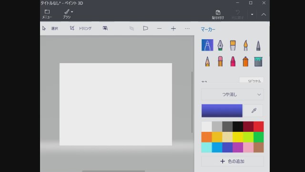Click the 貼り付け paste button

click(x=218, y=15)
